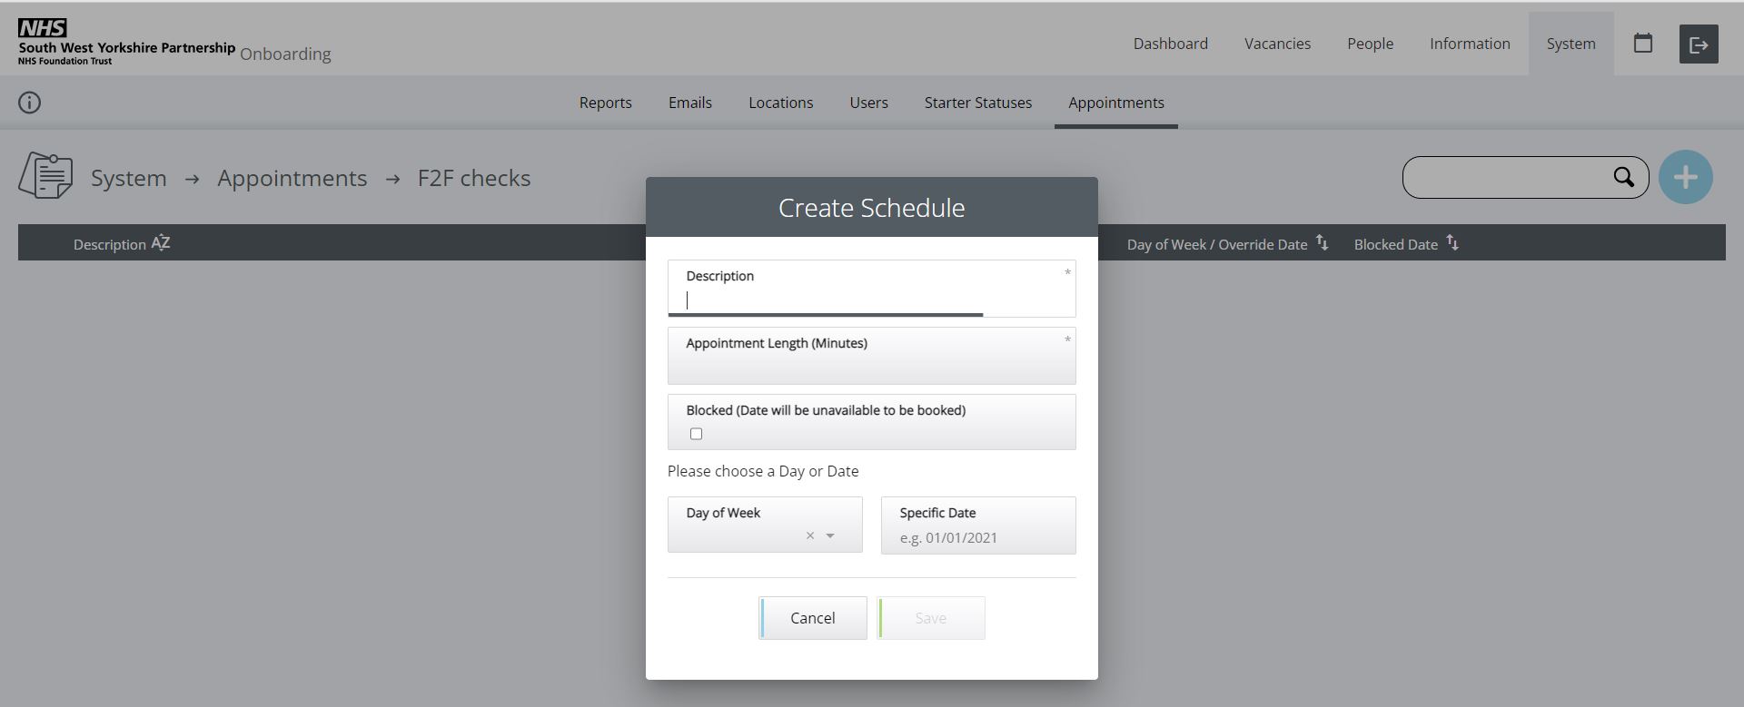Click the logout icon button

1698,44
